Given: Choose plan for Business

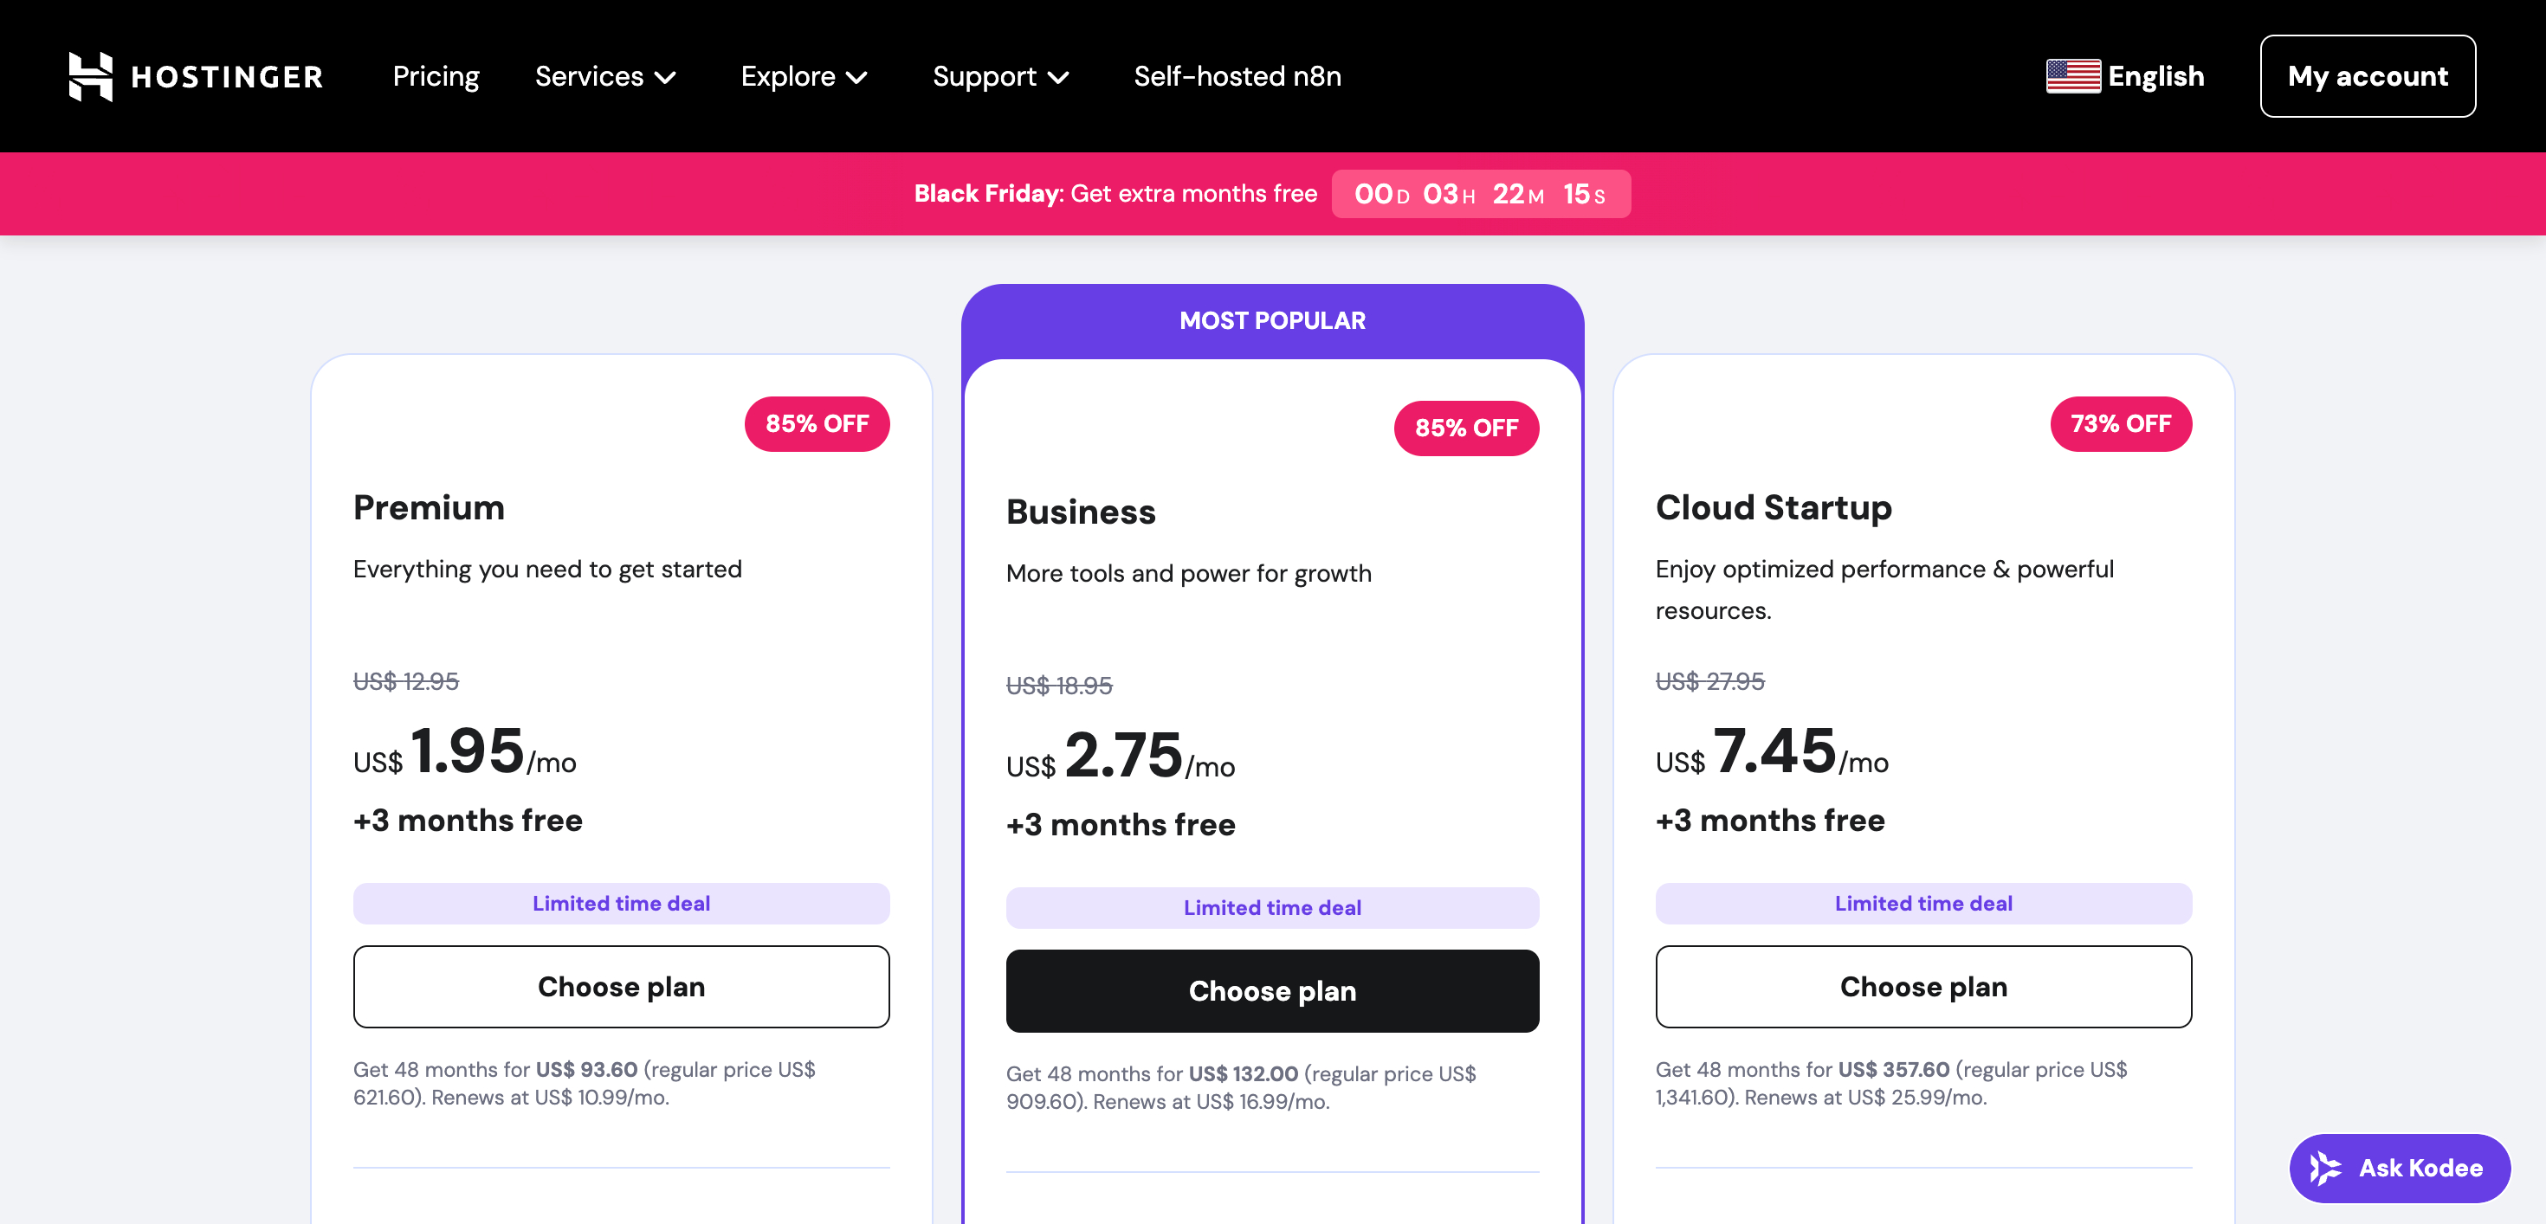Looking at the screenshot, I should click(1272, 990).
